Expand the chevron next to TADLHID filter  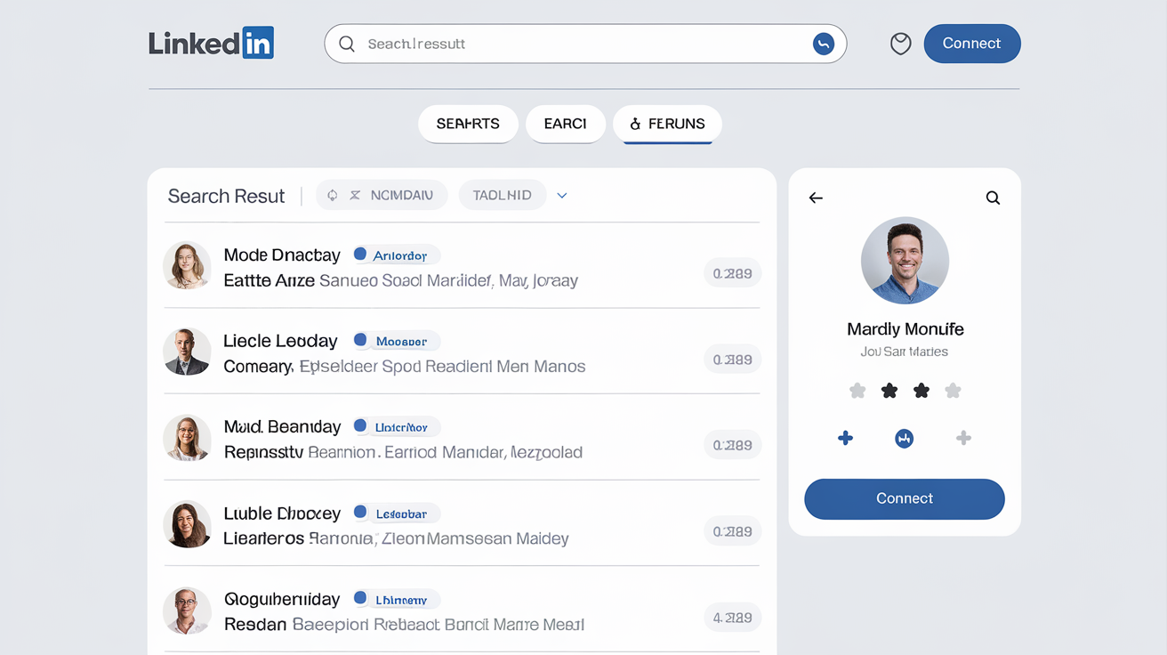click(x=562, y=195)
